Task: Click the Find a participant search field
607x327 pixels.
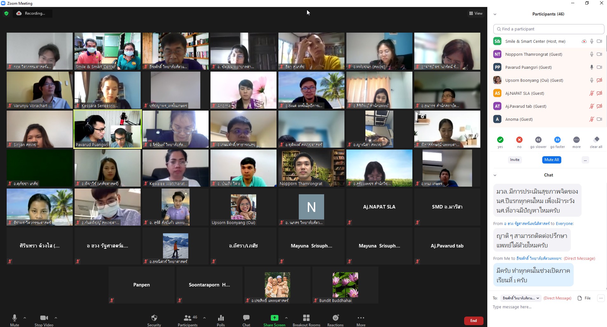Action: click(x=549, y=29)
